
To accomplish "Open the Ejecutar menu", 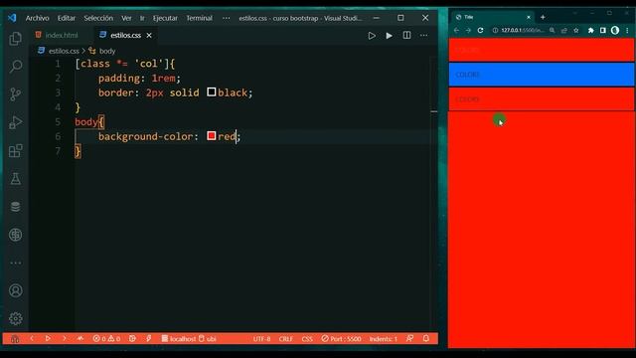I will [165, 18].
